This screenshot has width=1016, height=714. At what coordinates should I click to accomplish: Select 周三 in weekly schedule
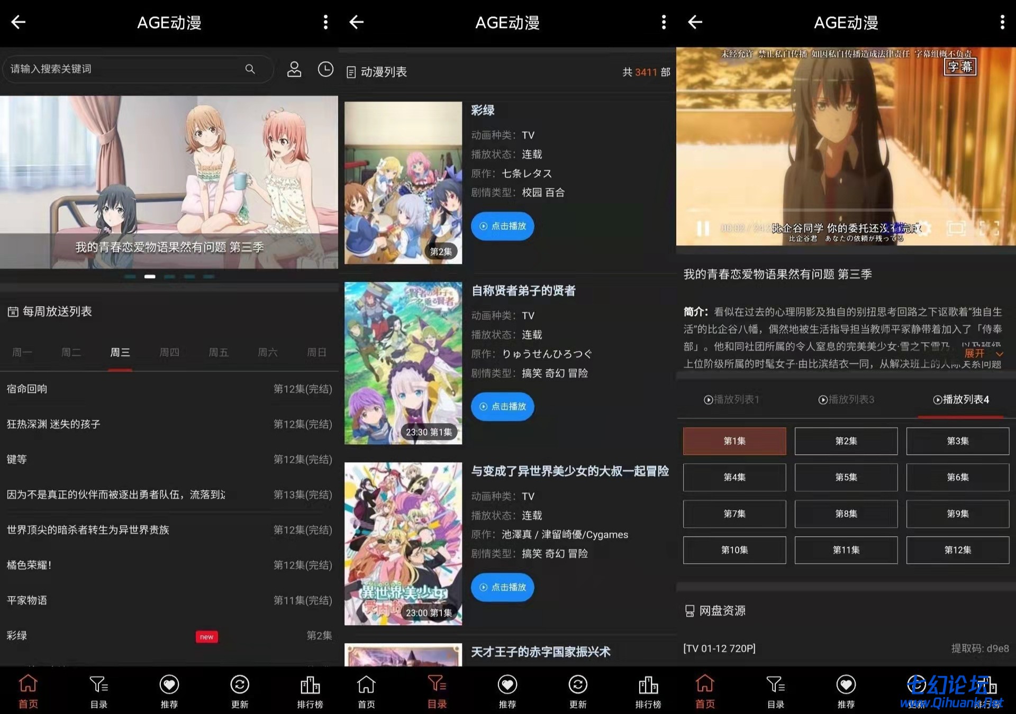[120, 352]
